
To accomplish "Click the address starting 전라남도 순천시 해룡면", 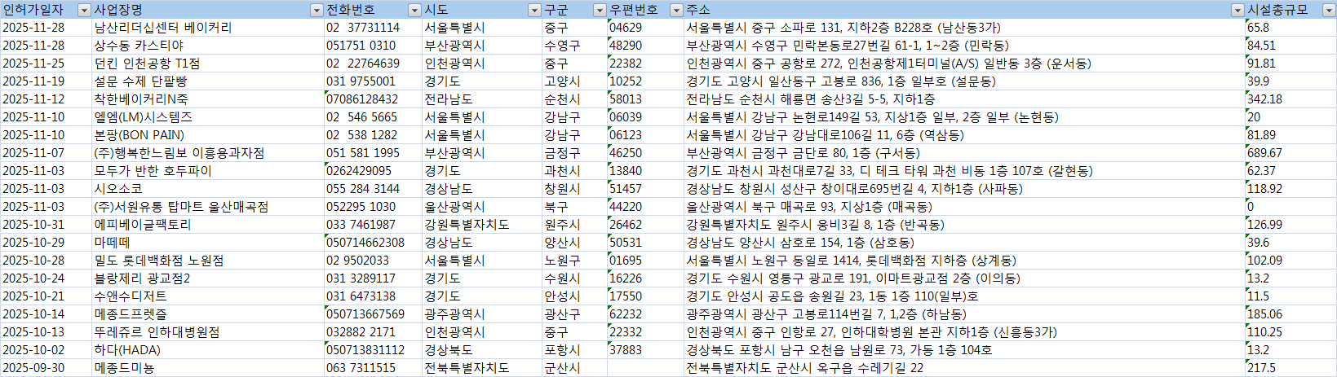I will [x=964, y=99].
